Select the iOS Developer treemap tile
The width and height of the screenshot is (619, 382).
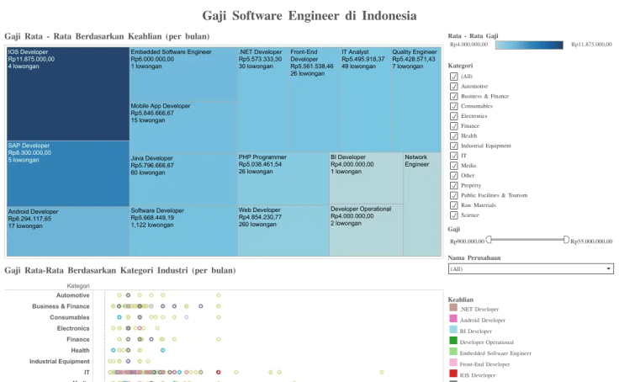[x=68, y=94]
